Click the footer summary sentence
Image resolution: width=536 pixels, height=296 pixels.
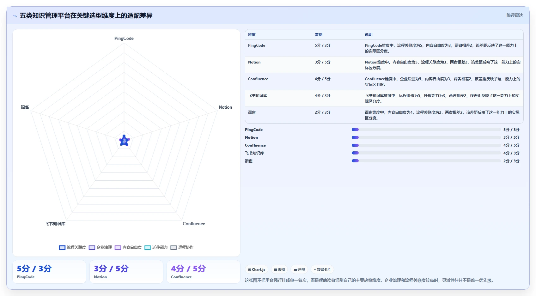(x=369, y=280)
